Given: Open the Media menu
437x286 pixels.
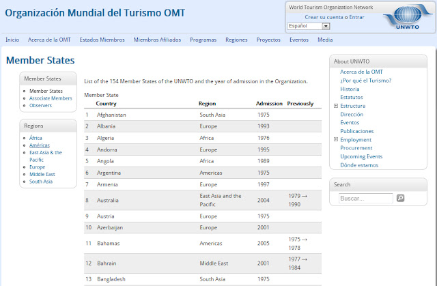Looking at the screenshot, I should [325, 40].
